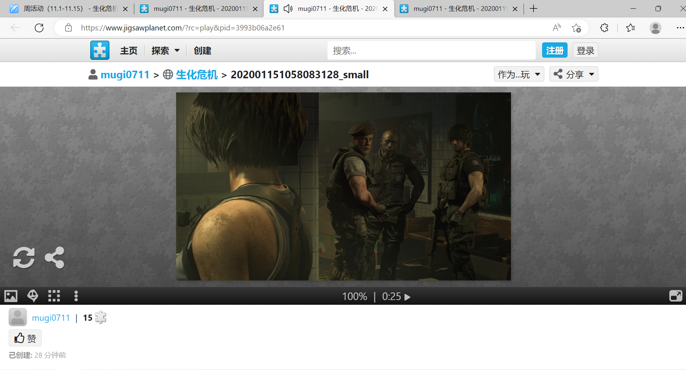Image resolution: width=686 pixels, height=370 pixels.
Task: Open the 分享 dropdown
Action: (574, 74)
